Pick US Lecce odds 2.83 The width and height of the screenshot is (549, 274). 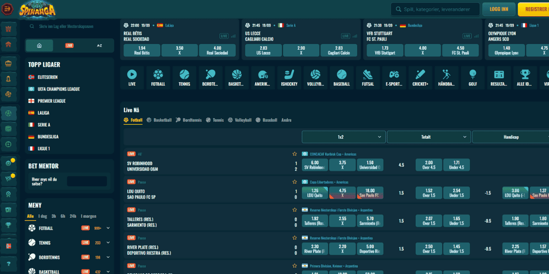264,50
